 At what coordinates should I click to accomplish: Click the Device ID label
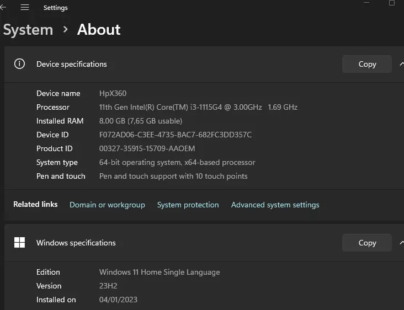pyautogui.click(x=52, y=135)
